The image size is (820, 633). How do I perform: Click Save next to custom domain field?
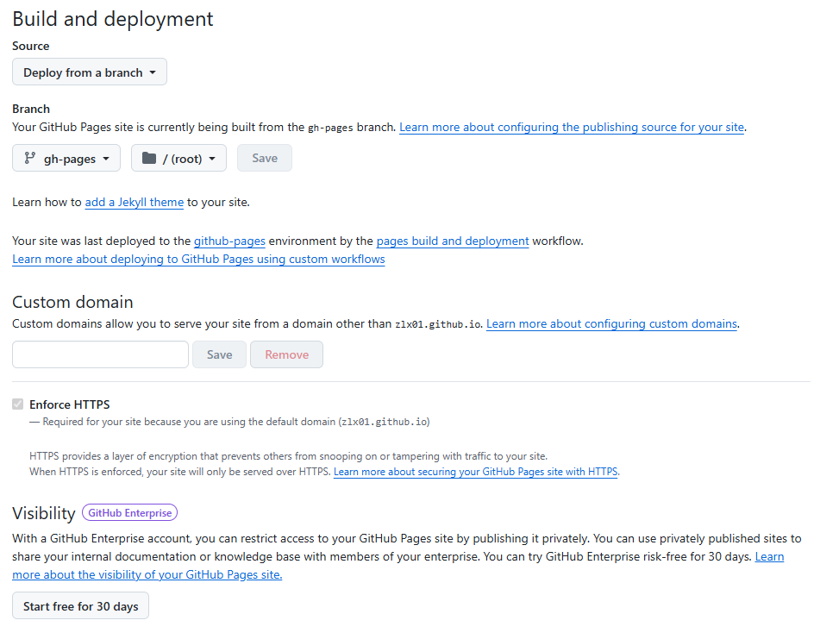point(219,354)
